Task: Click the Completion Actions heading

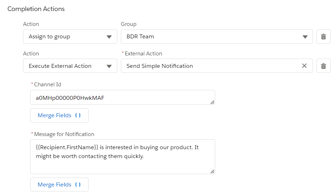Action: 36,9
